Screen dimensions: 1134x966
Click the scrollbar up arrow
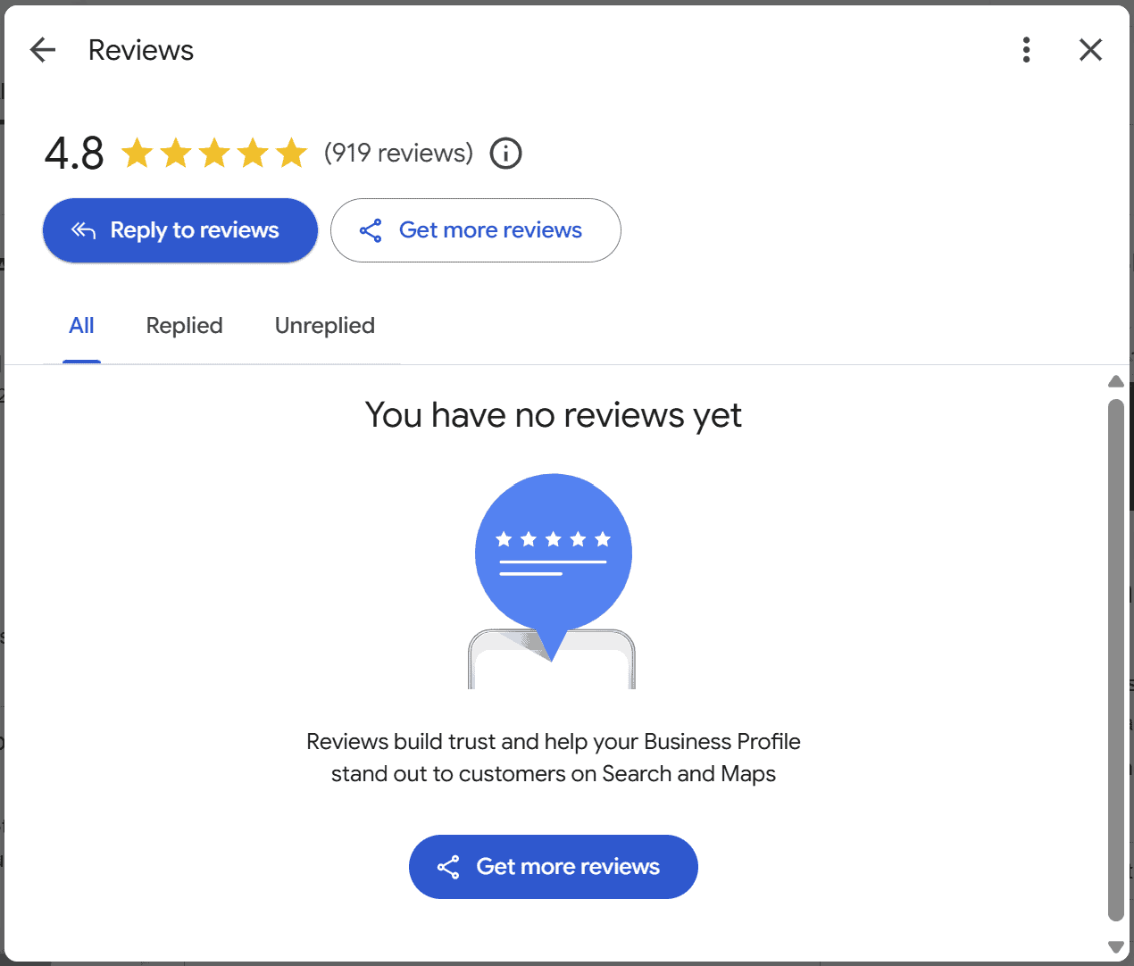[x=1115, y=381]
